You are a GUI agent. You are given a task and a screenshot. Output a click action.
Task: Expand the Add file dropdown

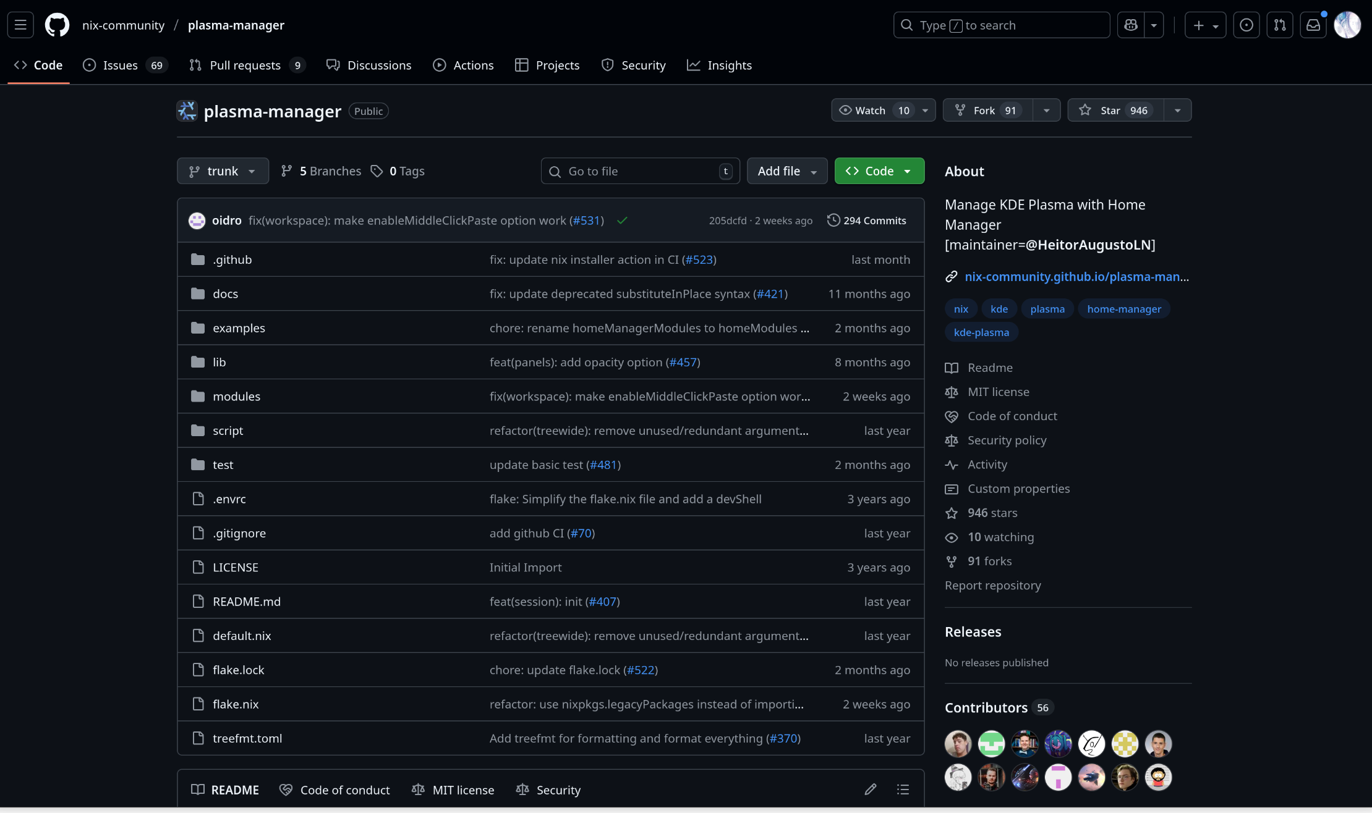[x=786, y=171]
